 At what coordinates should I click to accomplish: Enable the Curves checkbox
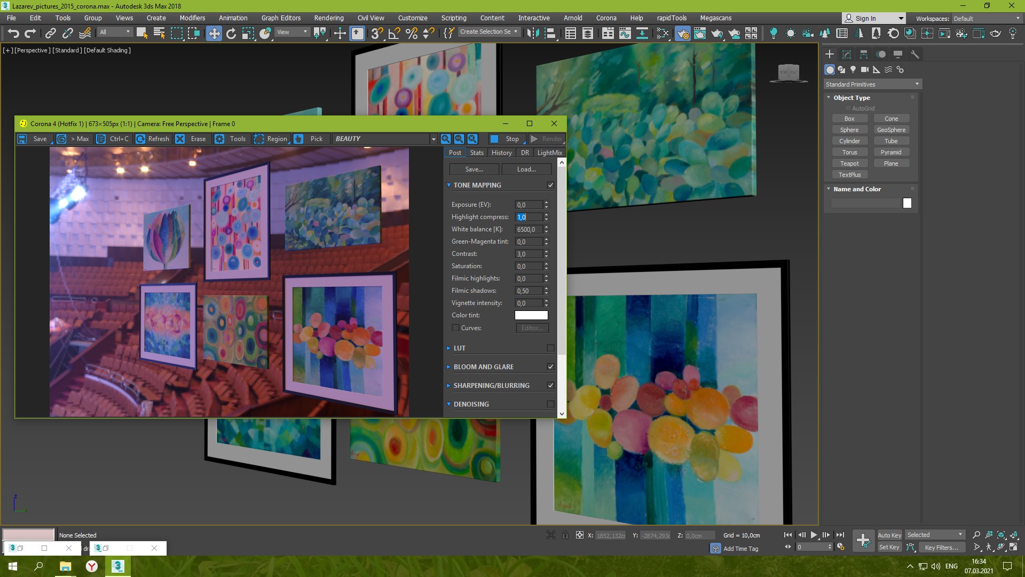(455, 328)
